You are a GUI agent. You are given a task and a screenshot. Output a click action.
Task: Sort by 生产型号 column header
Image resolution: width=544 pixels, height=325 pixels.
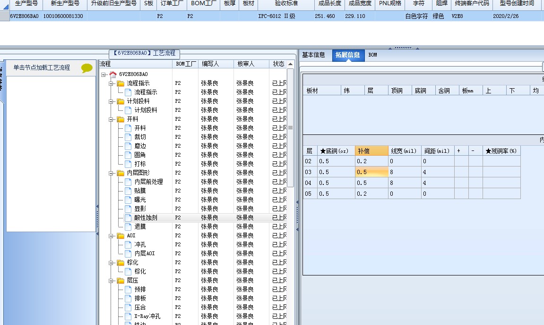tap(26, 3)
